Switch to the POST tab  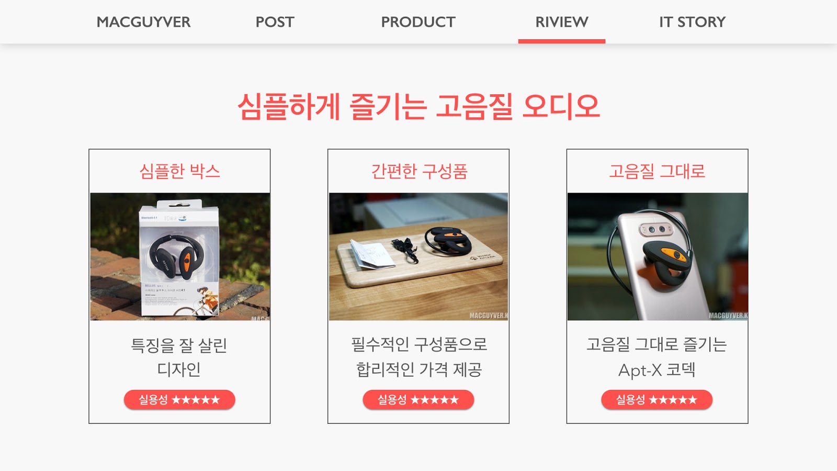click(x=275, y=22)
